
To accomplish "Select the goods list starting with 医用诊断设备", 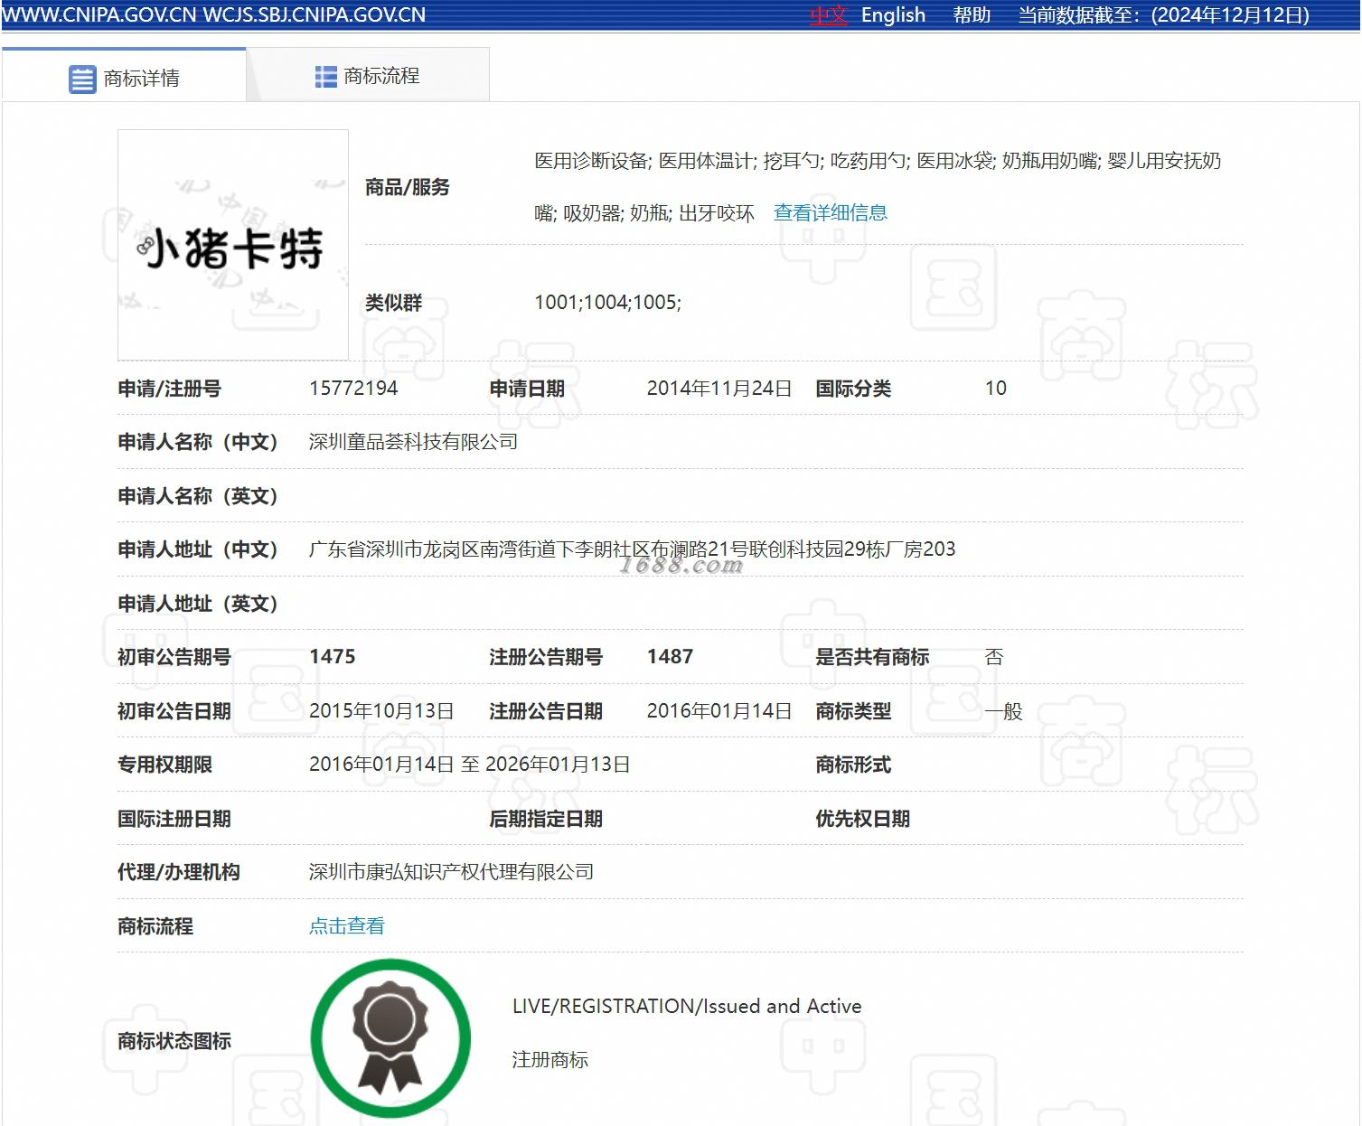I will (878, 186).
